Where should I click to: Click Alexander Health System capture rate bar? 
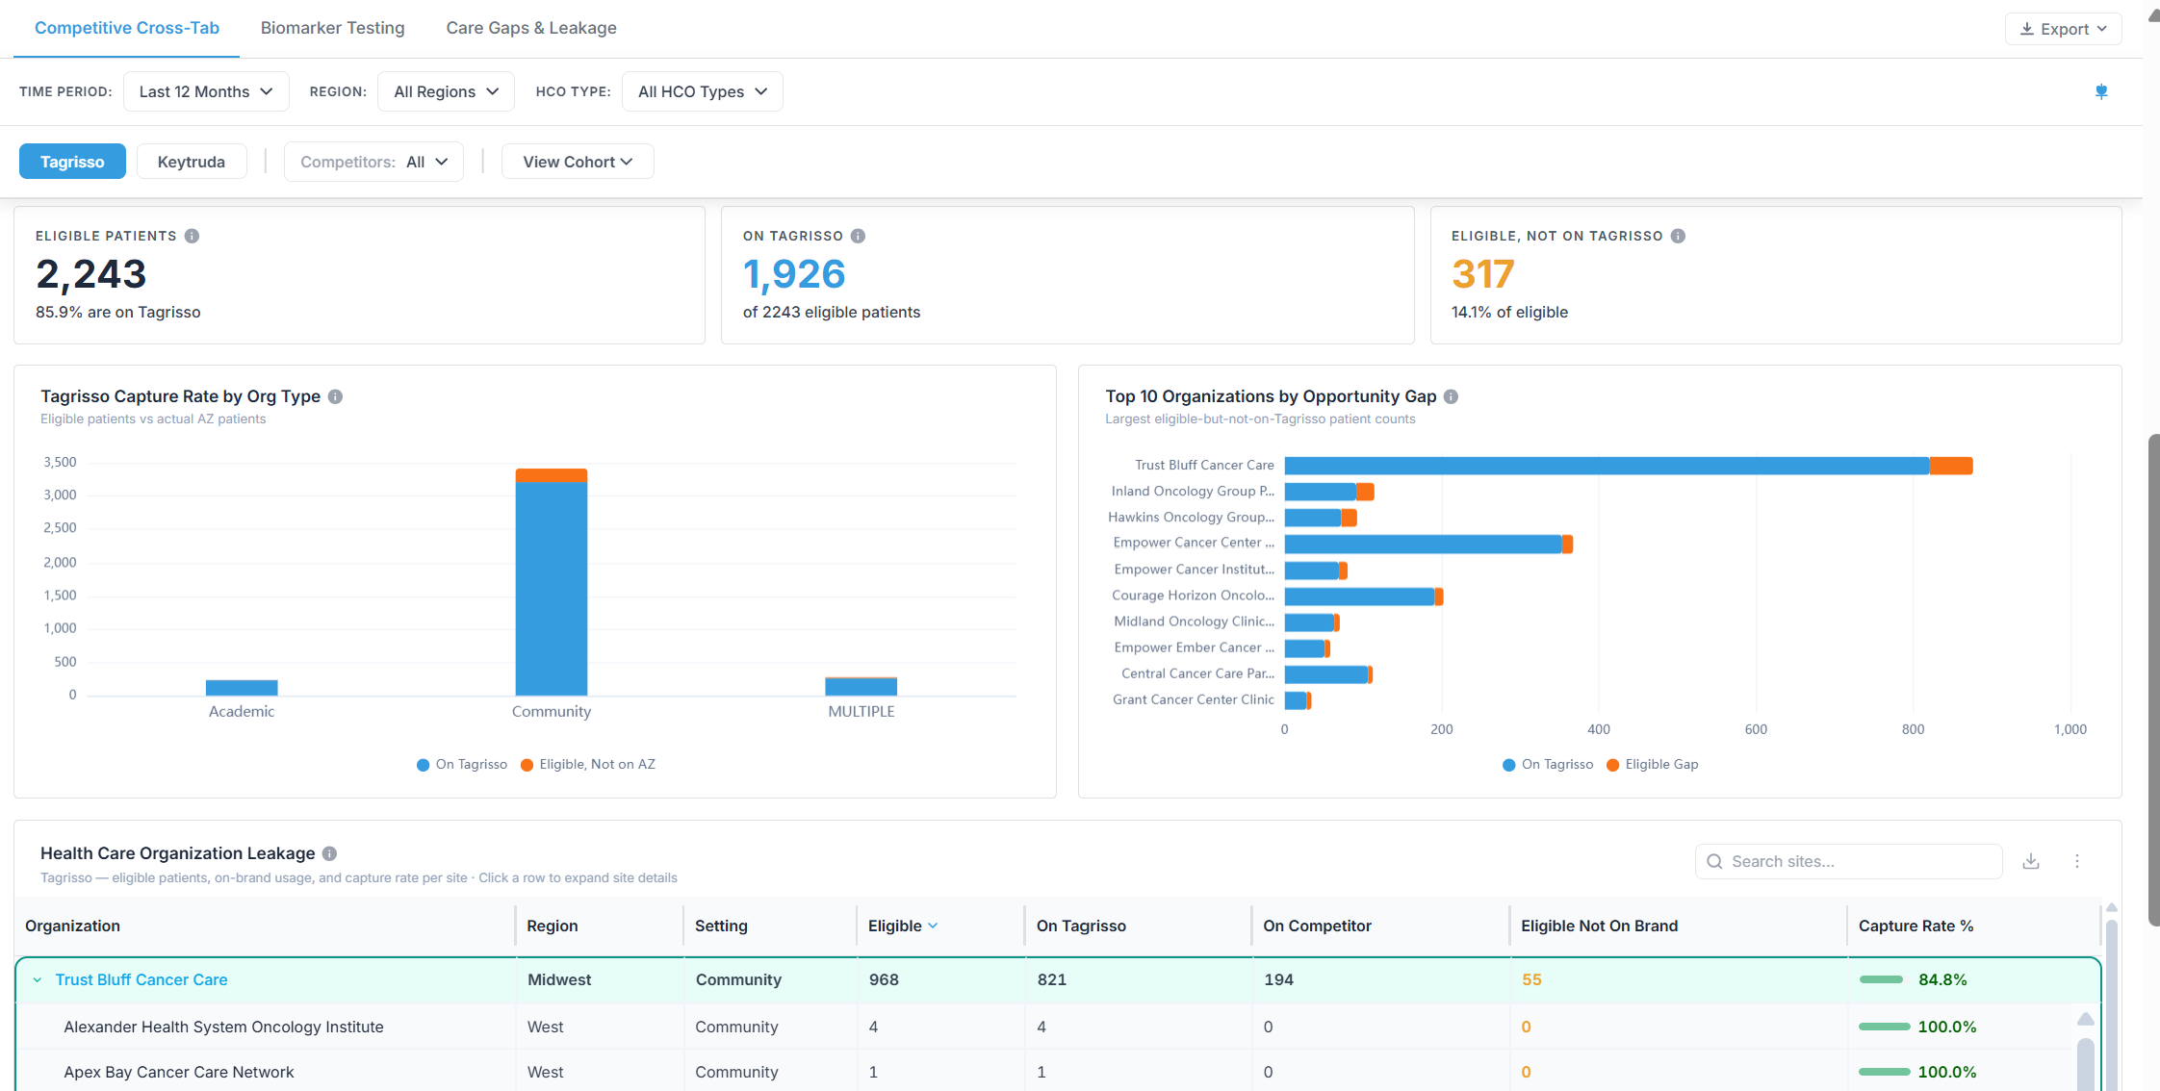click(x=1885, y=1027)
